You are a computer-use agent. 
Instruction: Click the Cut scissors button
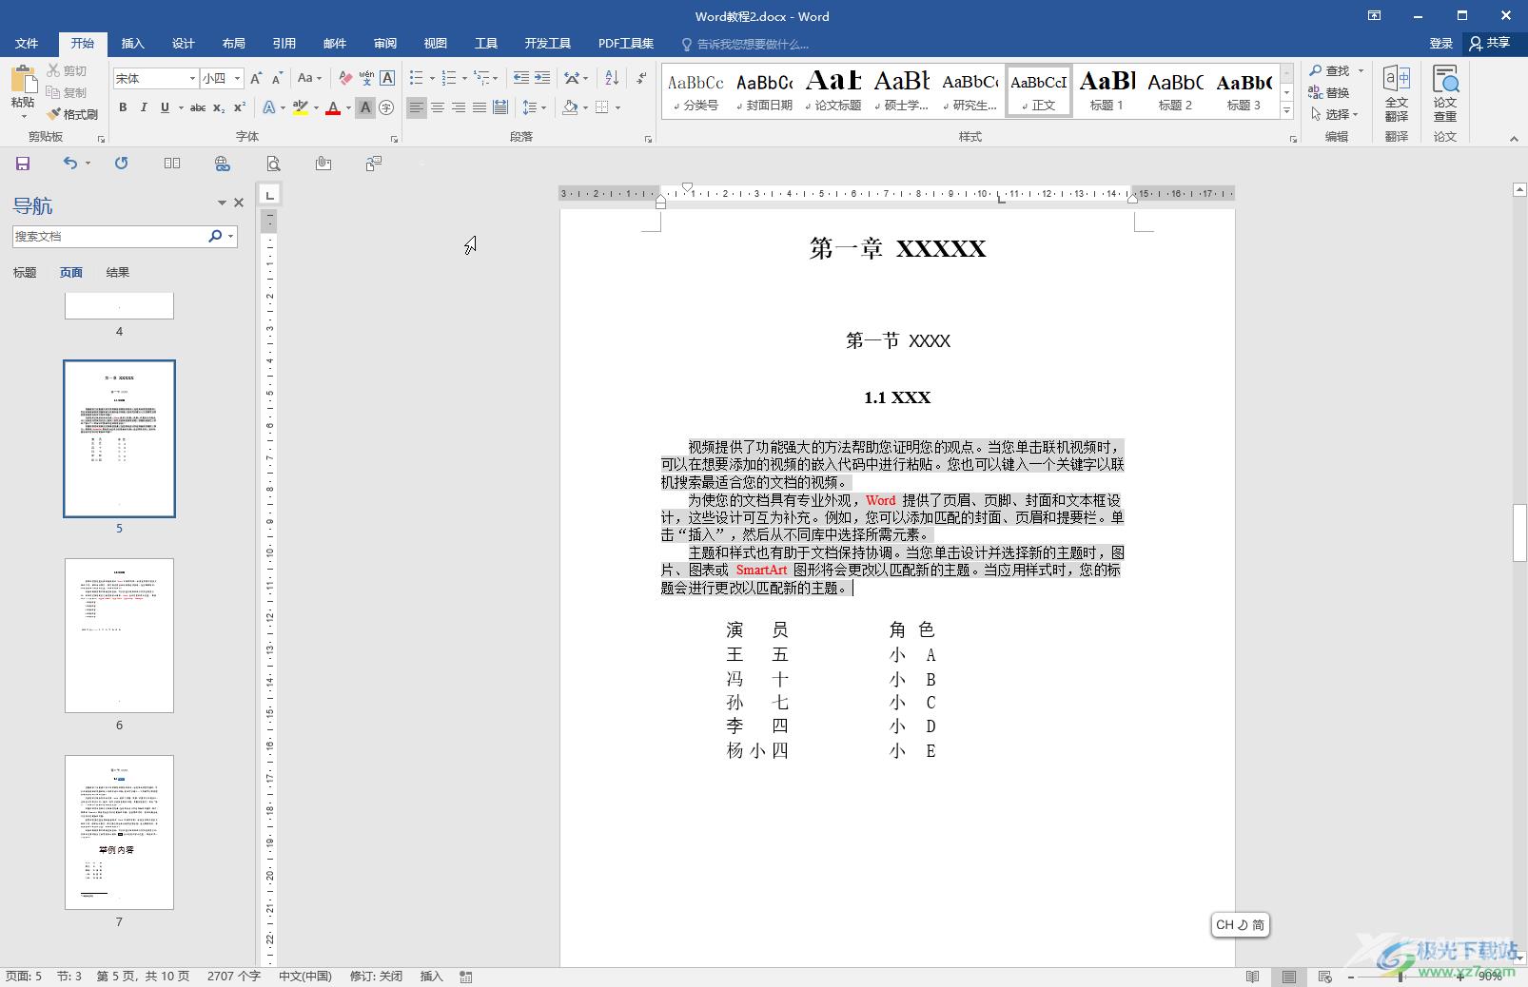pos(68,70)
